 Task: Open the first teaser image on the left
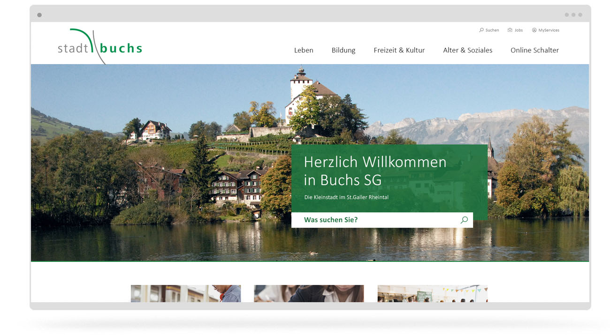click(x=186, y=293)
